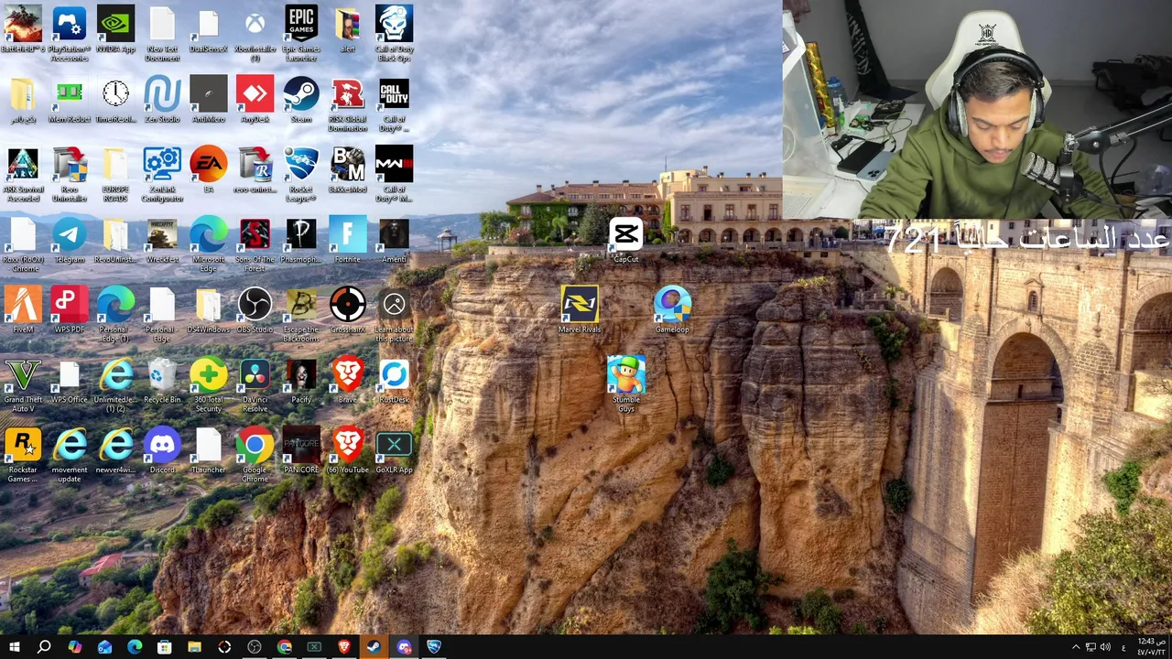
Task: Select the RustDesk shortcut
Action: tap(394, 381)
